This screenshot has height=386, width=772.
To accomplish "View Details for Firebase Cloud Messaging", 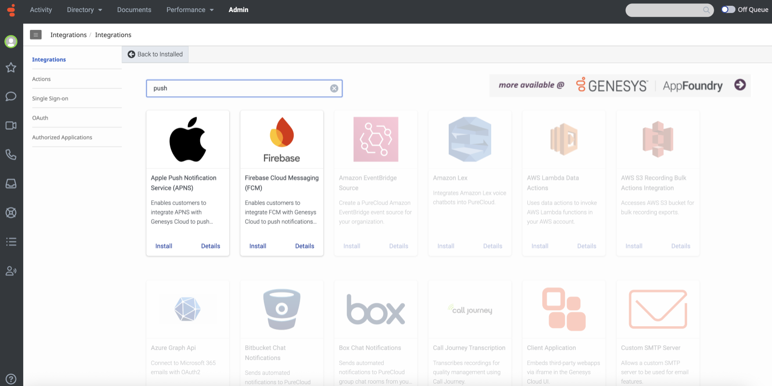I will pos(304,246).
